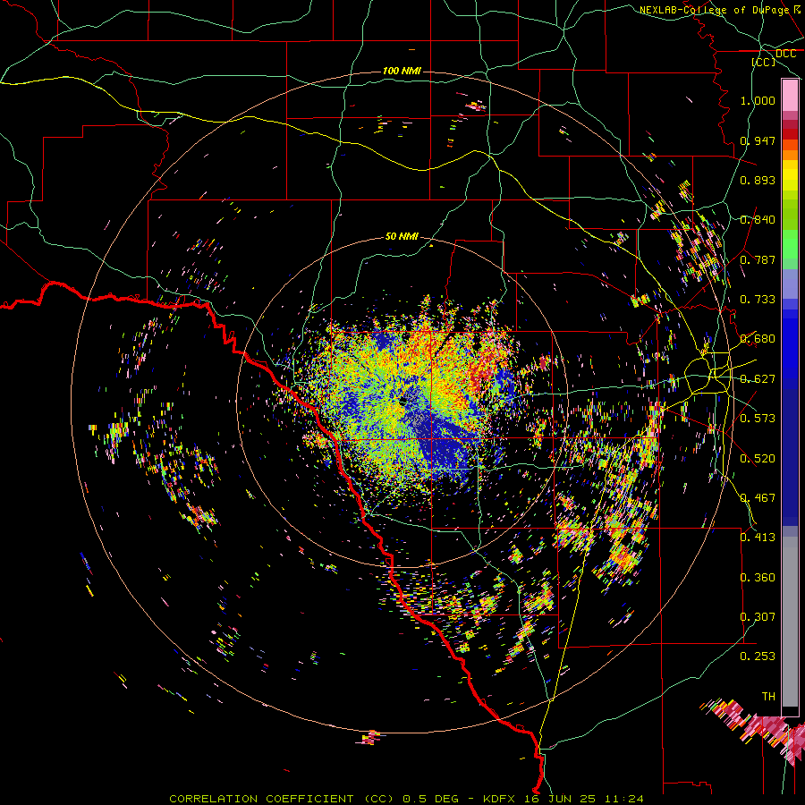Click the 0.947 scale value

coord(758,140)
